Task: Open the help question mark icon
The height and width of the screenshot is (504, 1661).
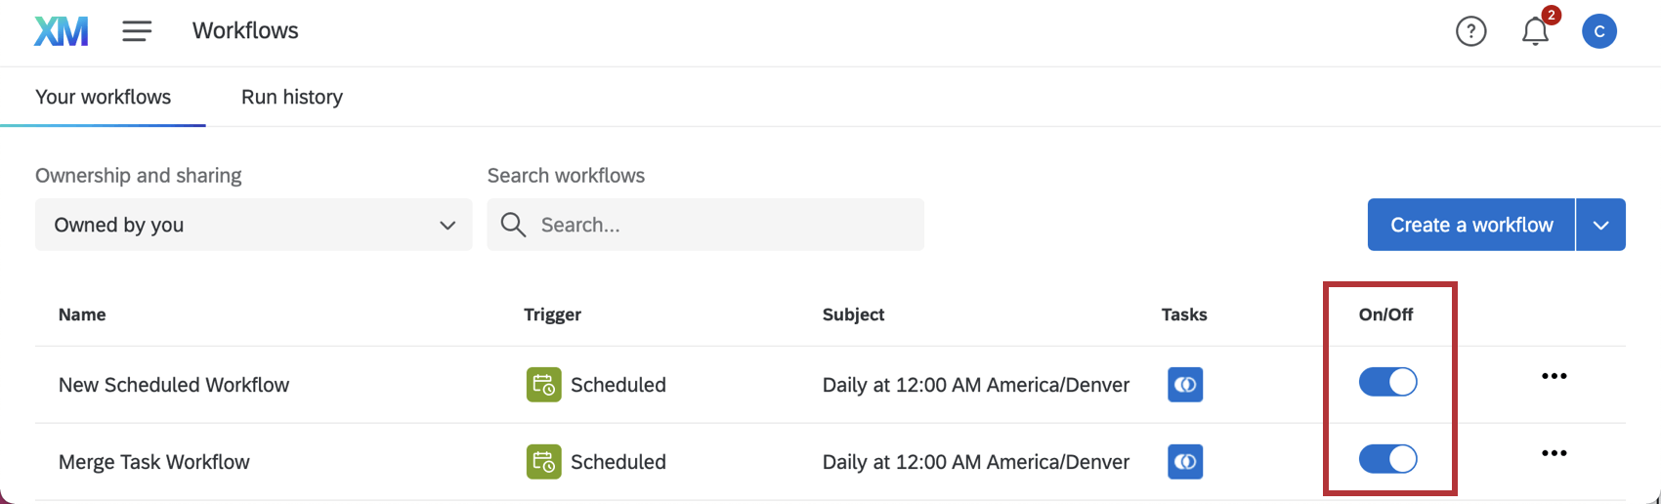Action: pos(1470,31)
